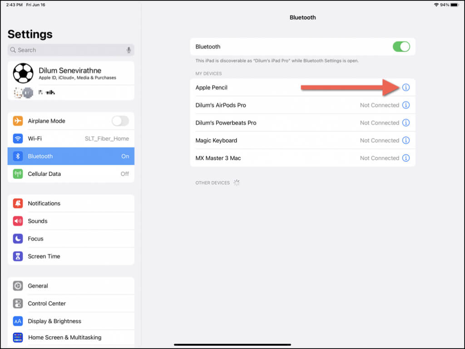The height and width of the screenshot is (349, 465).
Task: Tap the "OTHER DEVICES" section header
Action: coord(213,183)
